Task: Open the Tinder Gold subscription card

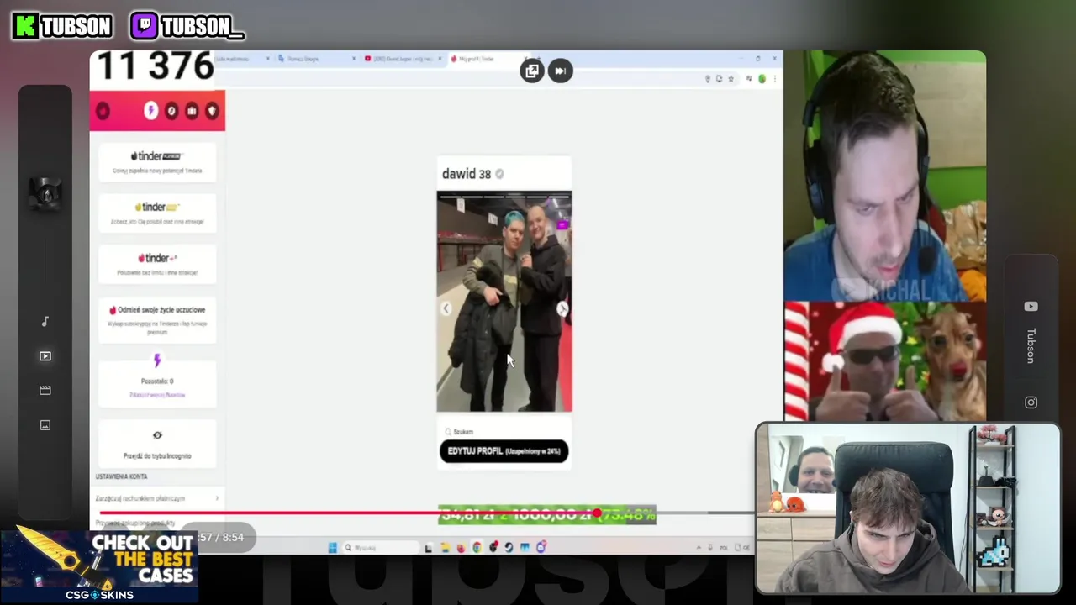Action: [x=157, y=213]
